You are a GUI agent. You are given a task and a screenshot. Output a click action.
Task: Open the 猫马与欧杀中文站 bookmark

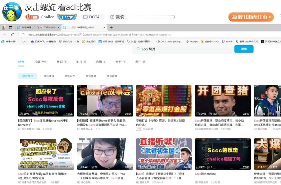(x=247, y=41)
